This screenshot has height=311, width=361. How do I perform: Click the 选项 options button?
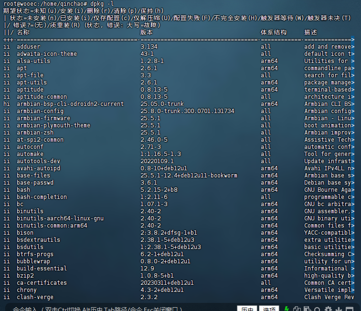[x=269, y=309]
